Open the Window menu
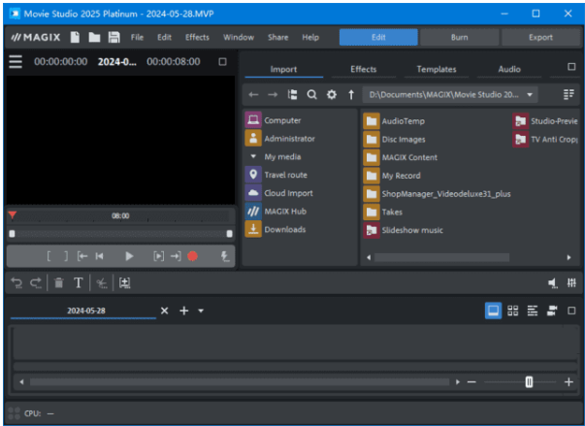This screenshot has width=585, height=426. (x=239, y=37)
